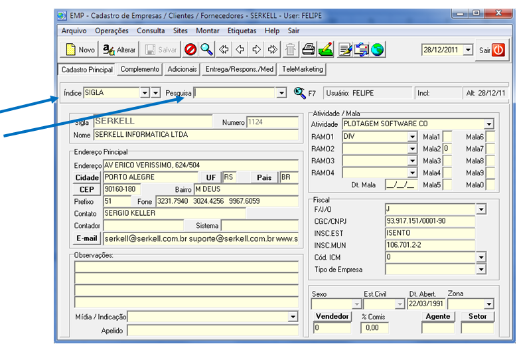Click the Cidade button
The height and width of the screenshot is (346, 519).
pos(87,177)
